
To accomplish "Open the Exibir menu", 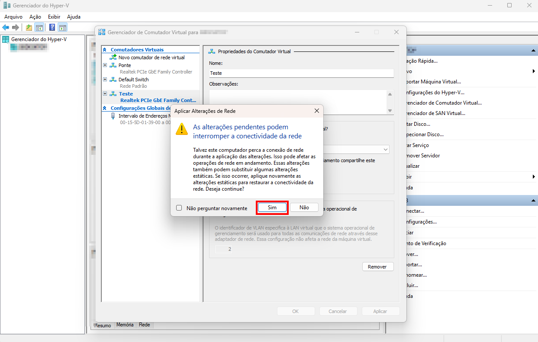I will [x=54, y=17].
